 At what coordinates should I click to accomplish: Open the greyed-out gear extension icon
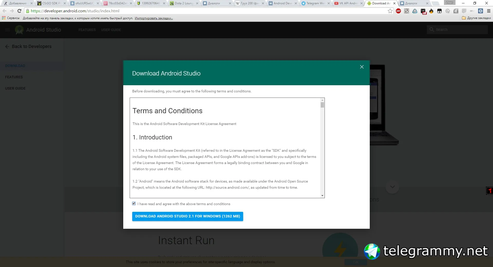point(448,11)
